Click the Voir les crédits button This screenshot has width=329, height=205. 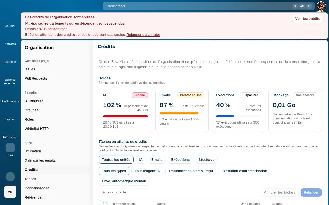(308, 19)
